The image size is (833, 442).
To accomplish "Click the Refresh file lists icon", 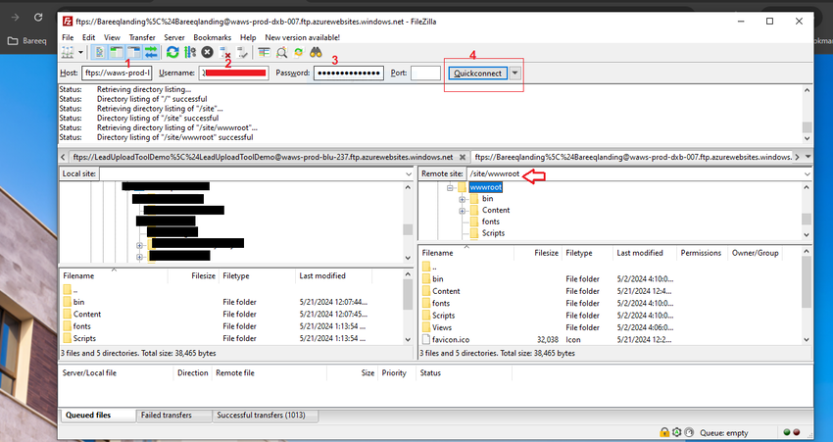I will (172, 52).
